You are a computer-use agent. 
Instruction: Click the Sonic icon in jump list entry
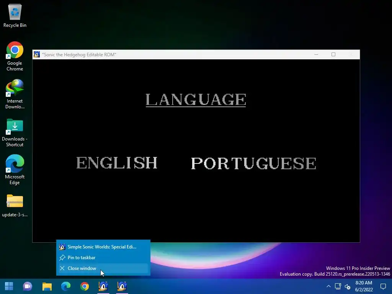[x=62, y=247]
